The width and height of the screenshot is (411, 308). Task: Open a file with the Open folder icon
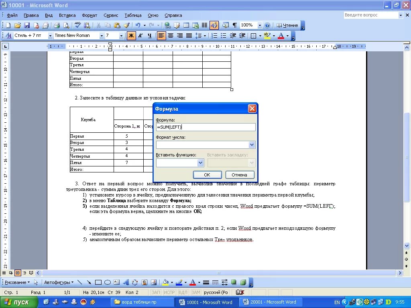pos(18,25)
